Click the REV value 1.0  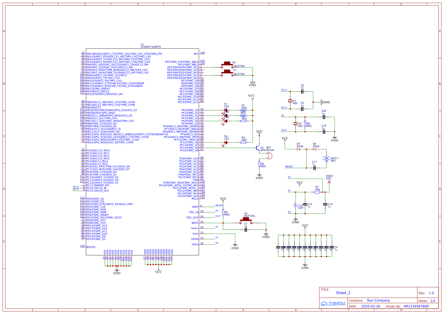(x=431, y=293)
